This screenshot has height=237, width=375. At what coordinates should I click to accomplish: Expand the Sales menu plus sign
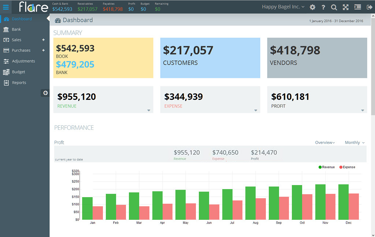tap(44, 40)
